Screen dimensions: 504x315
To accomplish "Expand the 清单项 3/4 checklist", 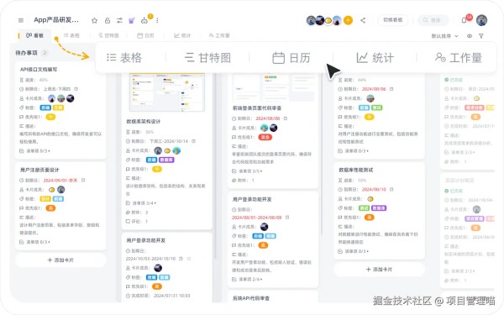I will pos(141,203).
